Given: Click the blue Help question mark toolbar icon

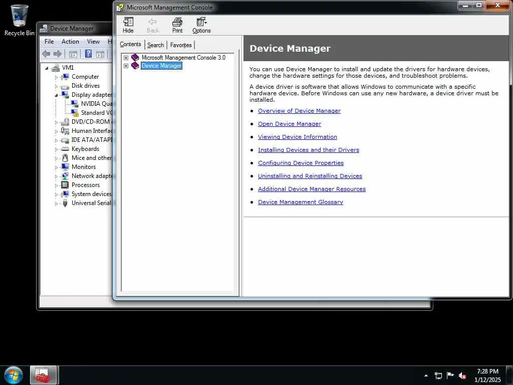Looking at the screenshot, I should [x=88, y=54].
